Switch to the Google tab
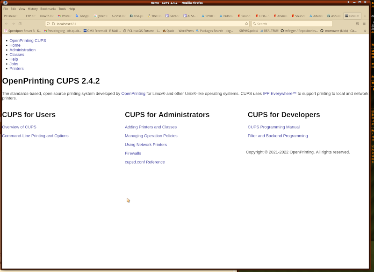 click(x=83, y=16)
